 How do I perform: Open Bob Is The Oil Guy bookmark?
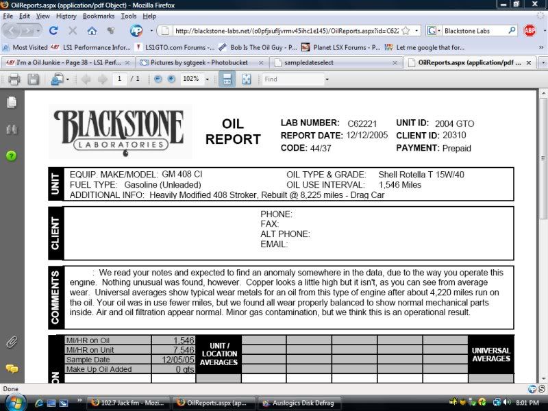point(258,47)
